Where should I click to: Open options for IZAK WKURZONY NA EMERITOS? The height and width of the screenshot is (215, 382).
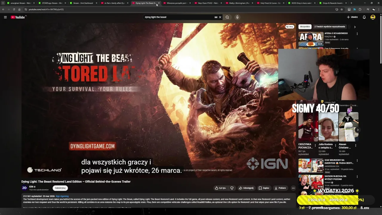pos(357,161)
